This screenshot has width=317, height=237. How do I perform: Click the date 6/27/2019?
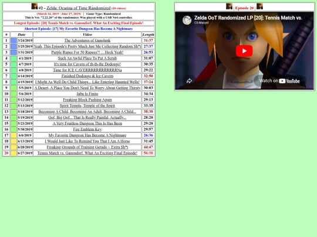[25, 153]
